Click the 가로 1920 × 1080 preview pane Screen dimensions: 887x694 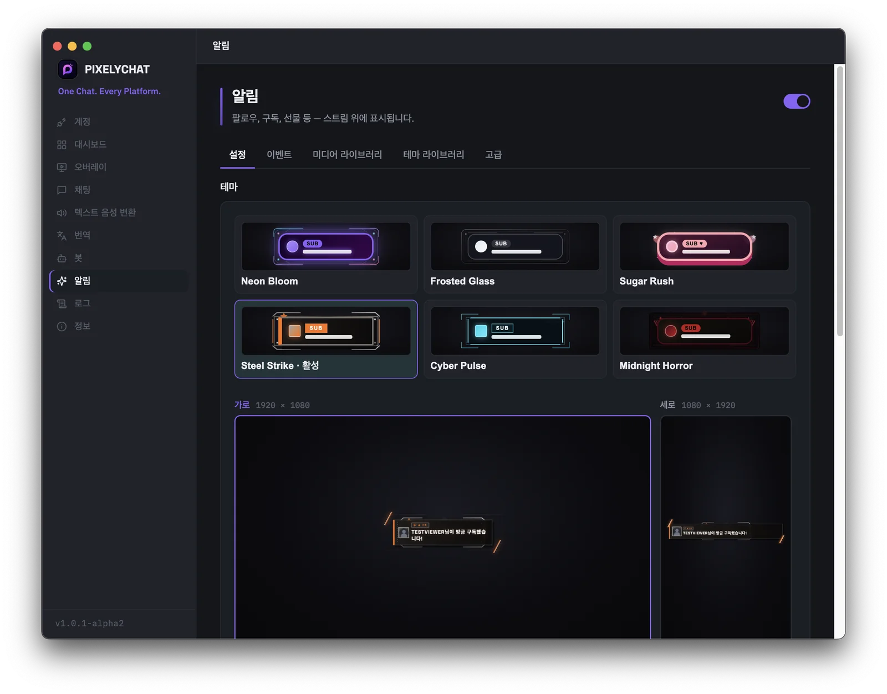[x=442, y=527]
